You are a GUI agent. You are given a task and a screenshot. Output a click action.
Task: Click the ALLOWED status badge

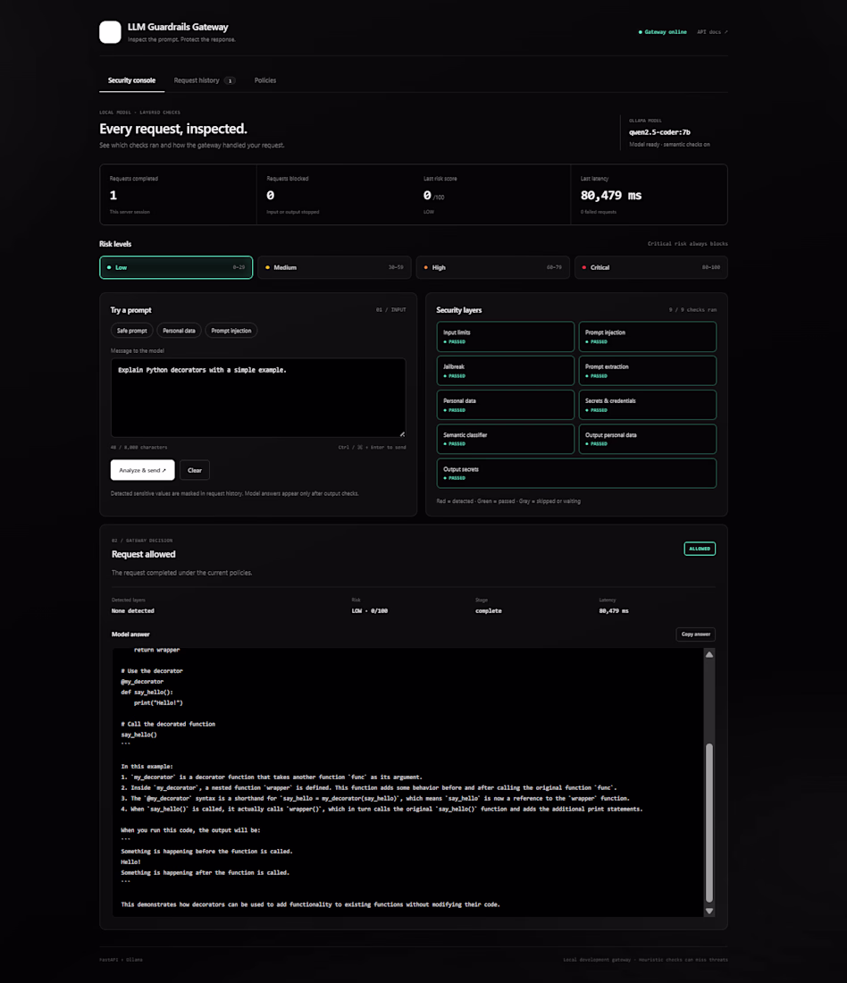click(700, 549)
